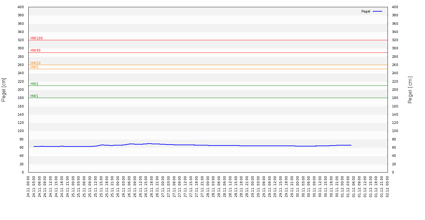The width and height of the screenshot is (425, 220).
Task: Click the orange HW5 label
Action: [x=34, y=67]
